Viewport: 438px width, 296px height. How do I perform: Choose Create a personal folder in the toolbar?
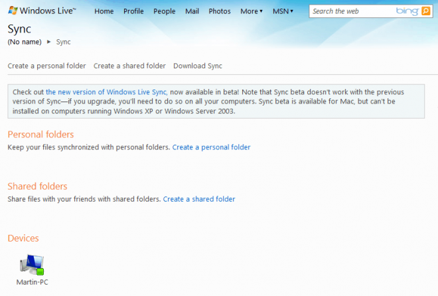46,66
